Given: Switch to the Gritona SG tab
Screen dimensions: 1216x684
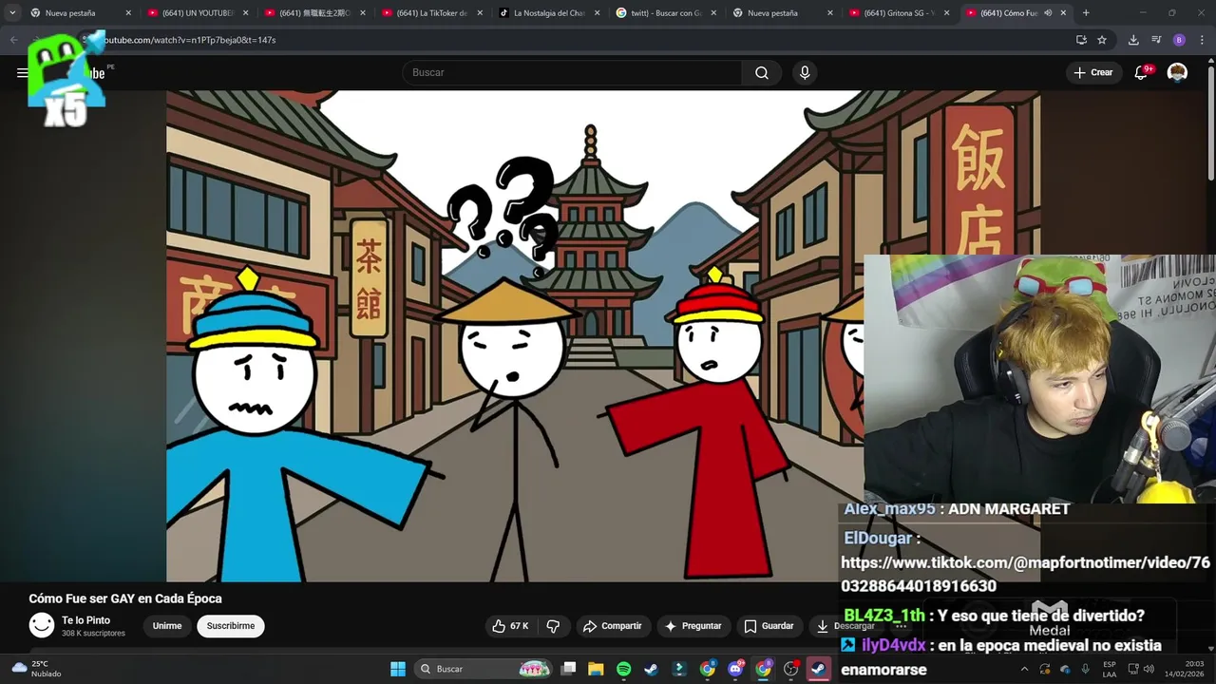Looking at the screenshot, I should click(x=900, y=13).
